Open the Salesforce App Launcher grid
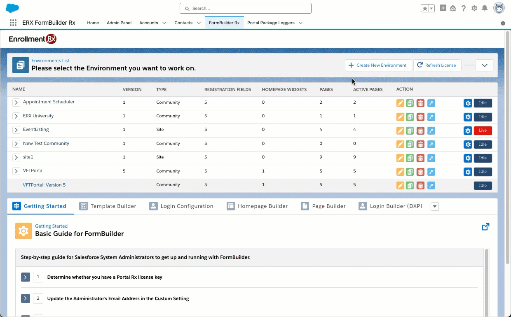 (x=13, y=23)
